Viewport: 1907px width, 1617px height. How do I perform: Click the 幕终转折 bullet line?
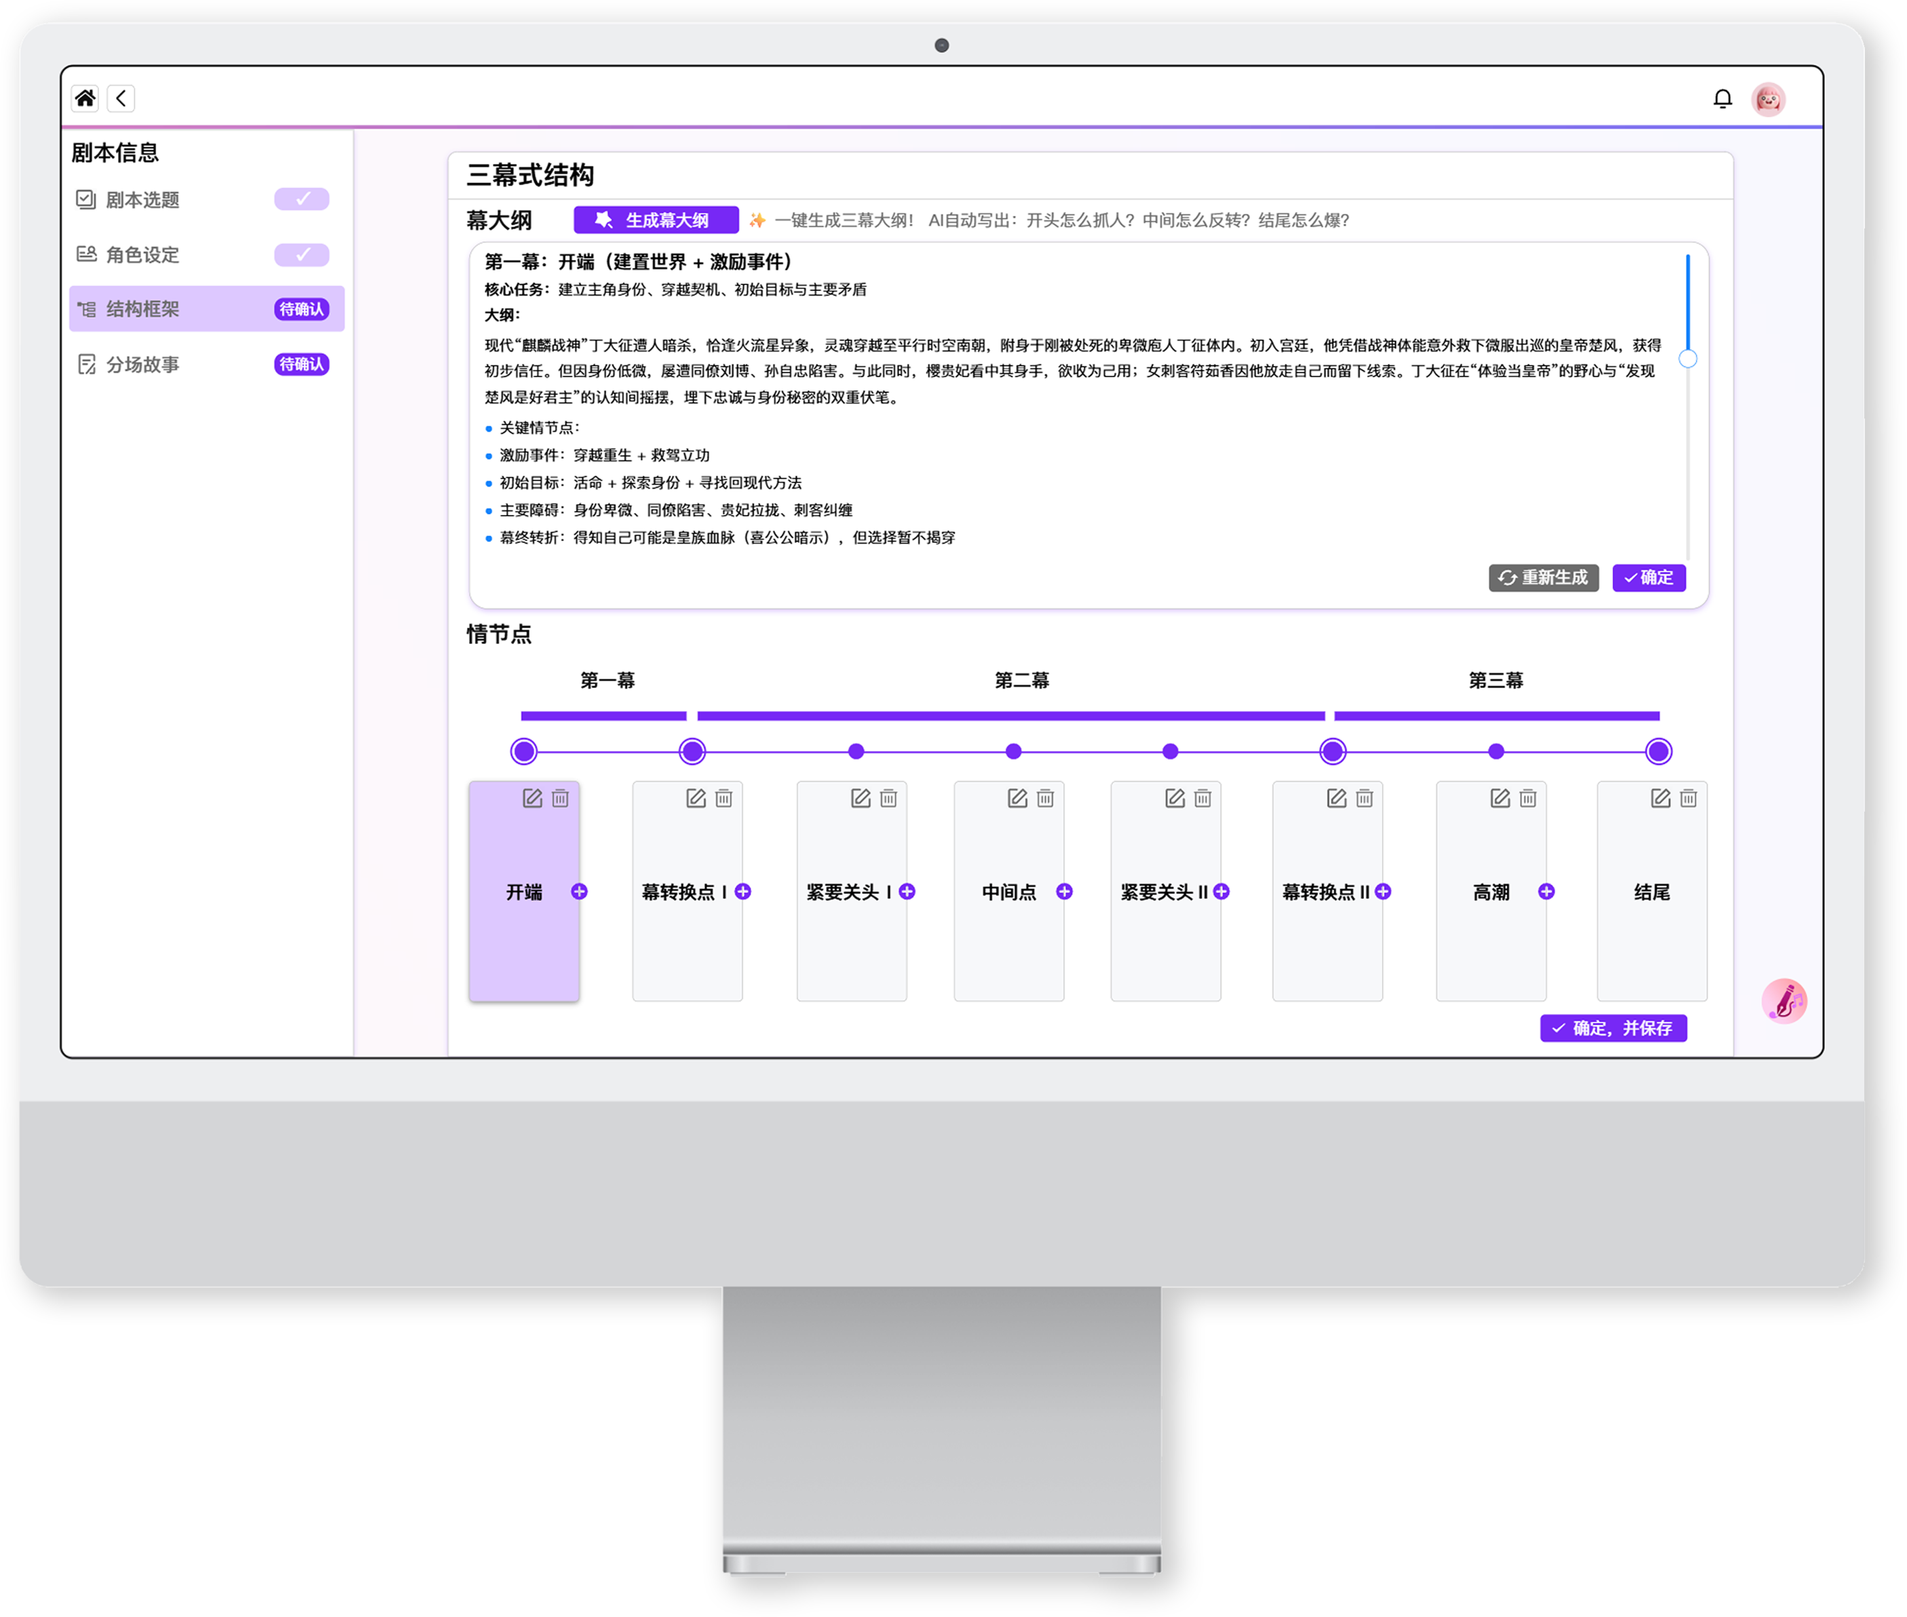pyautogui.click(x=727, y=538)
